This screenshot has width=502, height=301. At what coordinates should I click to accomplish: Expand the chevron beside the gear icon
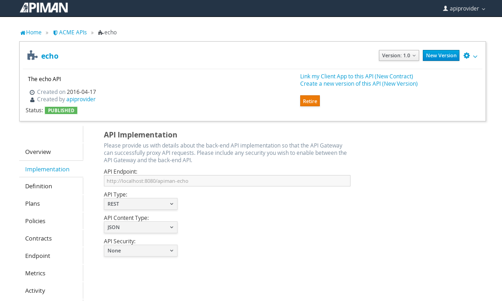[x=475, y=56]
